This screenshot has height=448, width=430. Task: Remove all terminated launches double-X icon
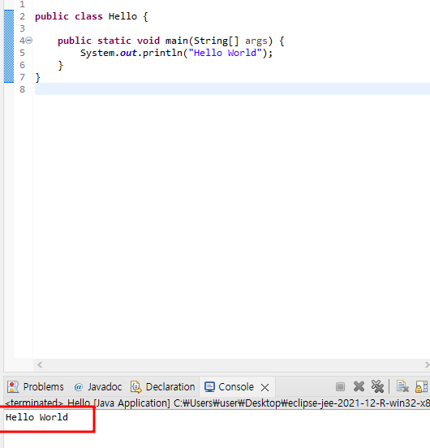[377, 386]
